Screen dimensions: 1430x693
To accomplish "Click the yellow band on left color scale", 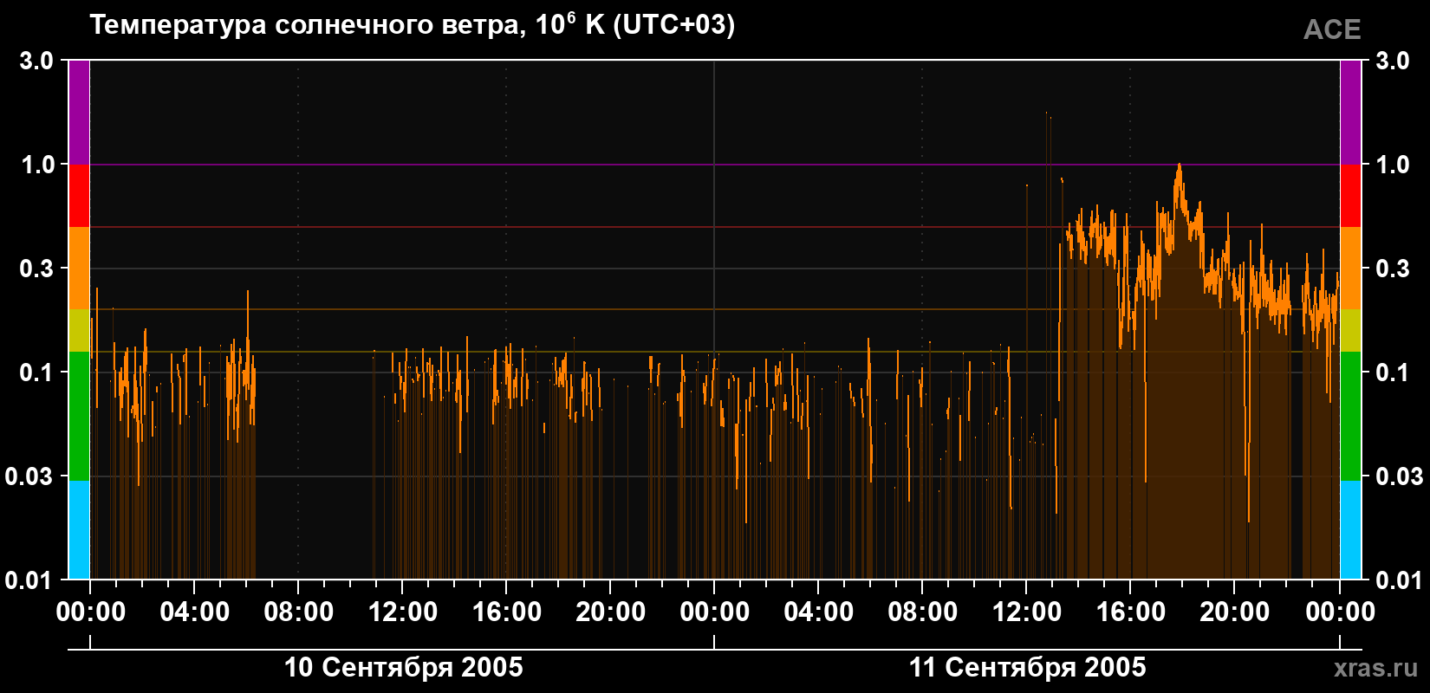I will 79,331.
